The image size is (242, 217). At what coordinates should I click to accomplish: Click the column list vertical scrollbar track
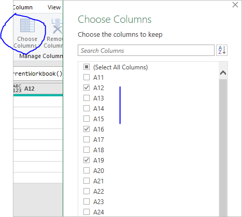223,148
